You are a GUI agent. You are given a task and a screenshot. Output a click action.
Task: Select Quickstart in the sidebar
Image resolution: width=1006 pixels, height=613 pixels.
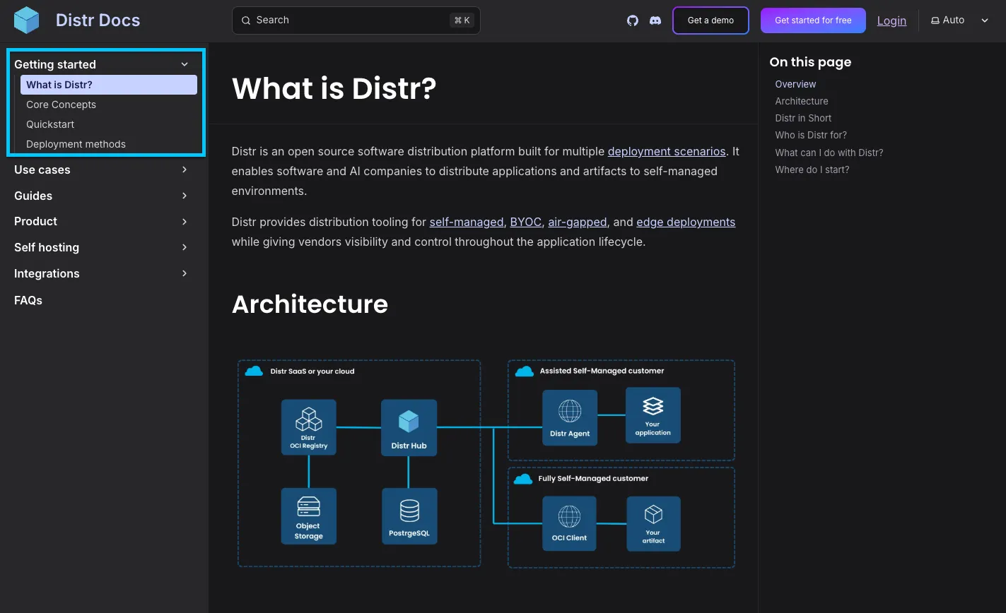pyautogui.click(x=49, y=124)
